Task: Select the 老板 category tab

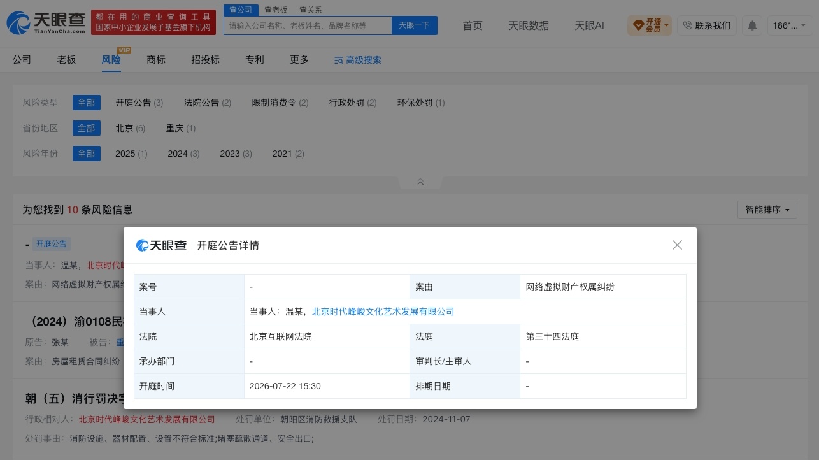Action: 66,59
